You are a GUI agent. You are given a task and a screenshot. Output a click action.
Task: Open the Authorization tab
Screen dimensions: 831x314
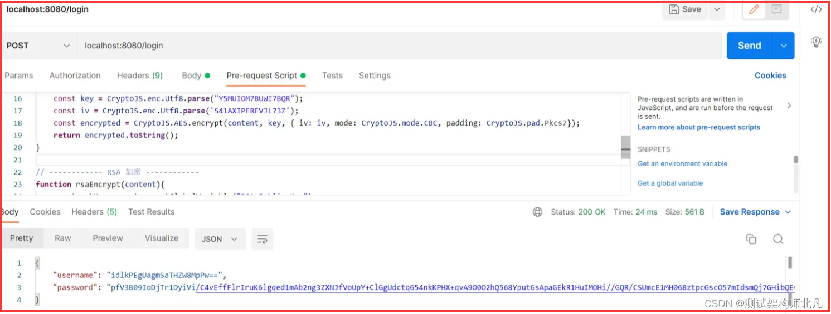pyautogui.click(x=75, y=76)
